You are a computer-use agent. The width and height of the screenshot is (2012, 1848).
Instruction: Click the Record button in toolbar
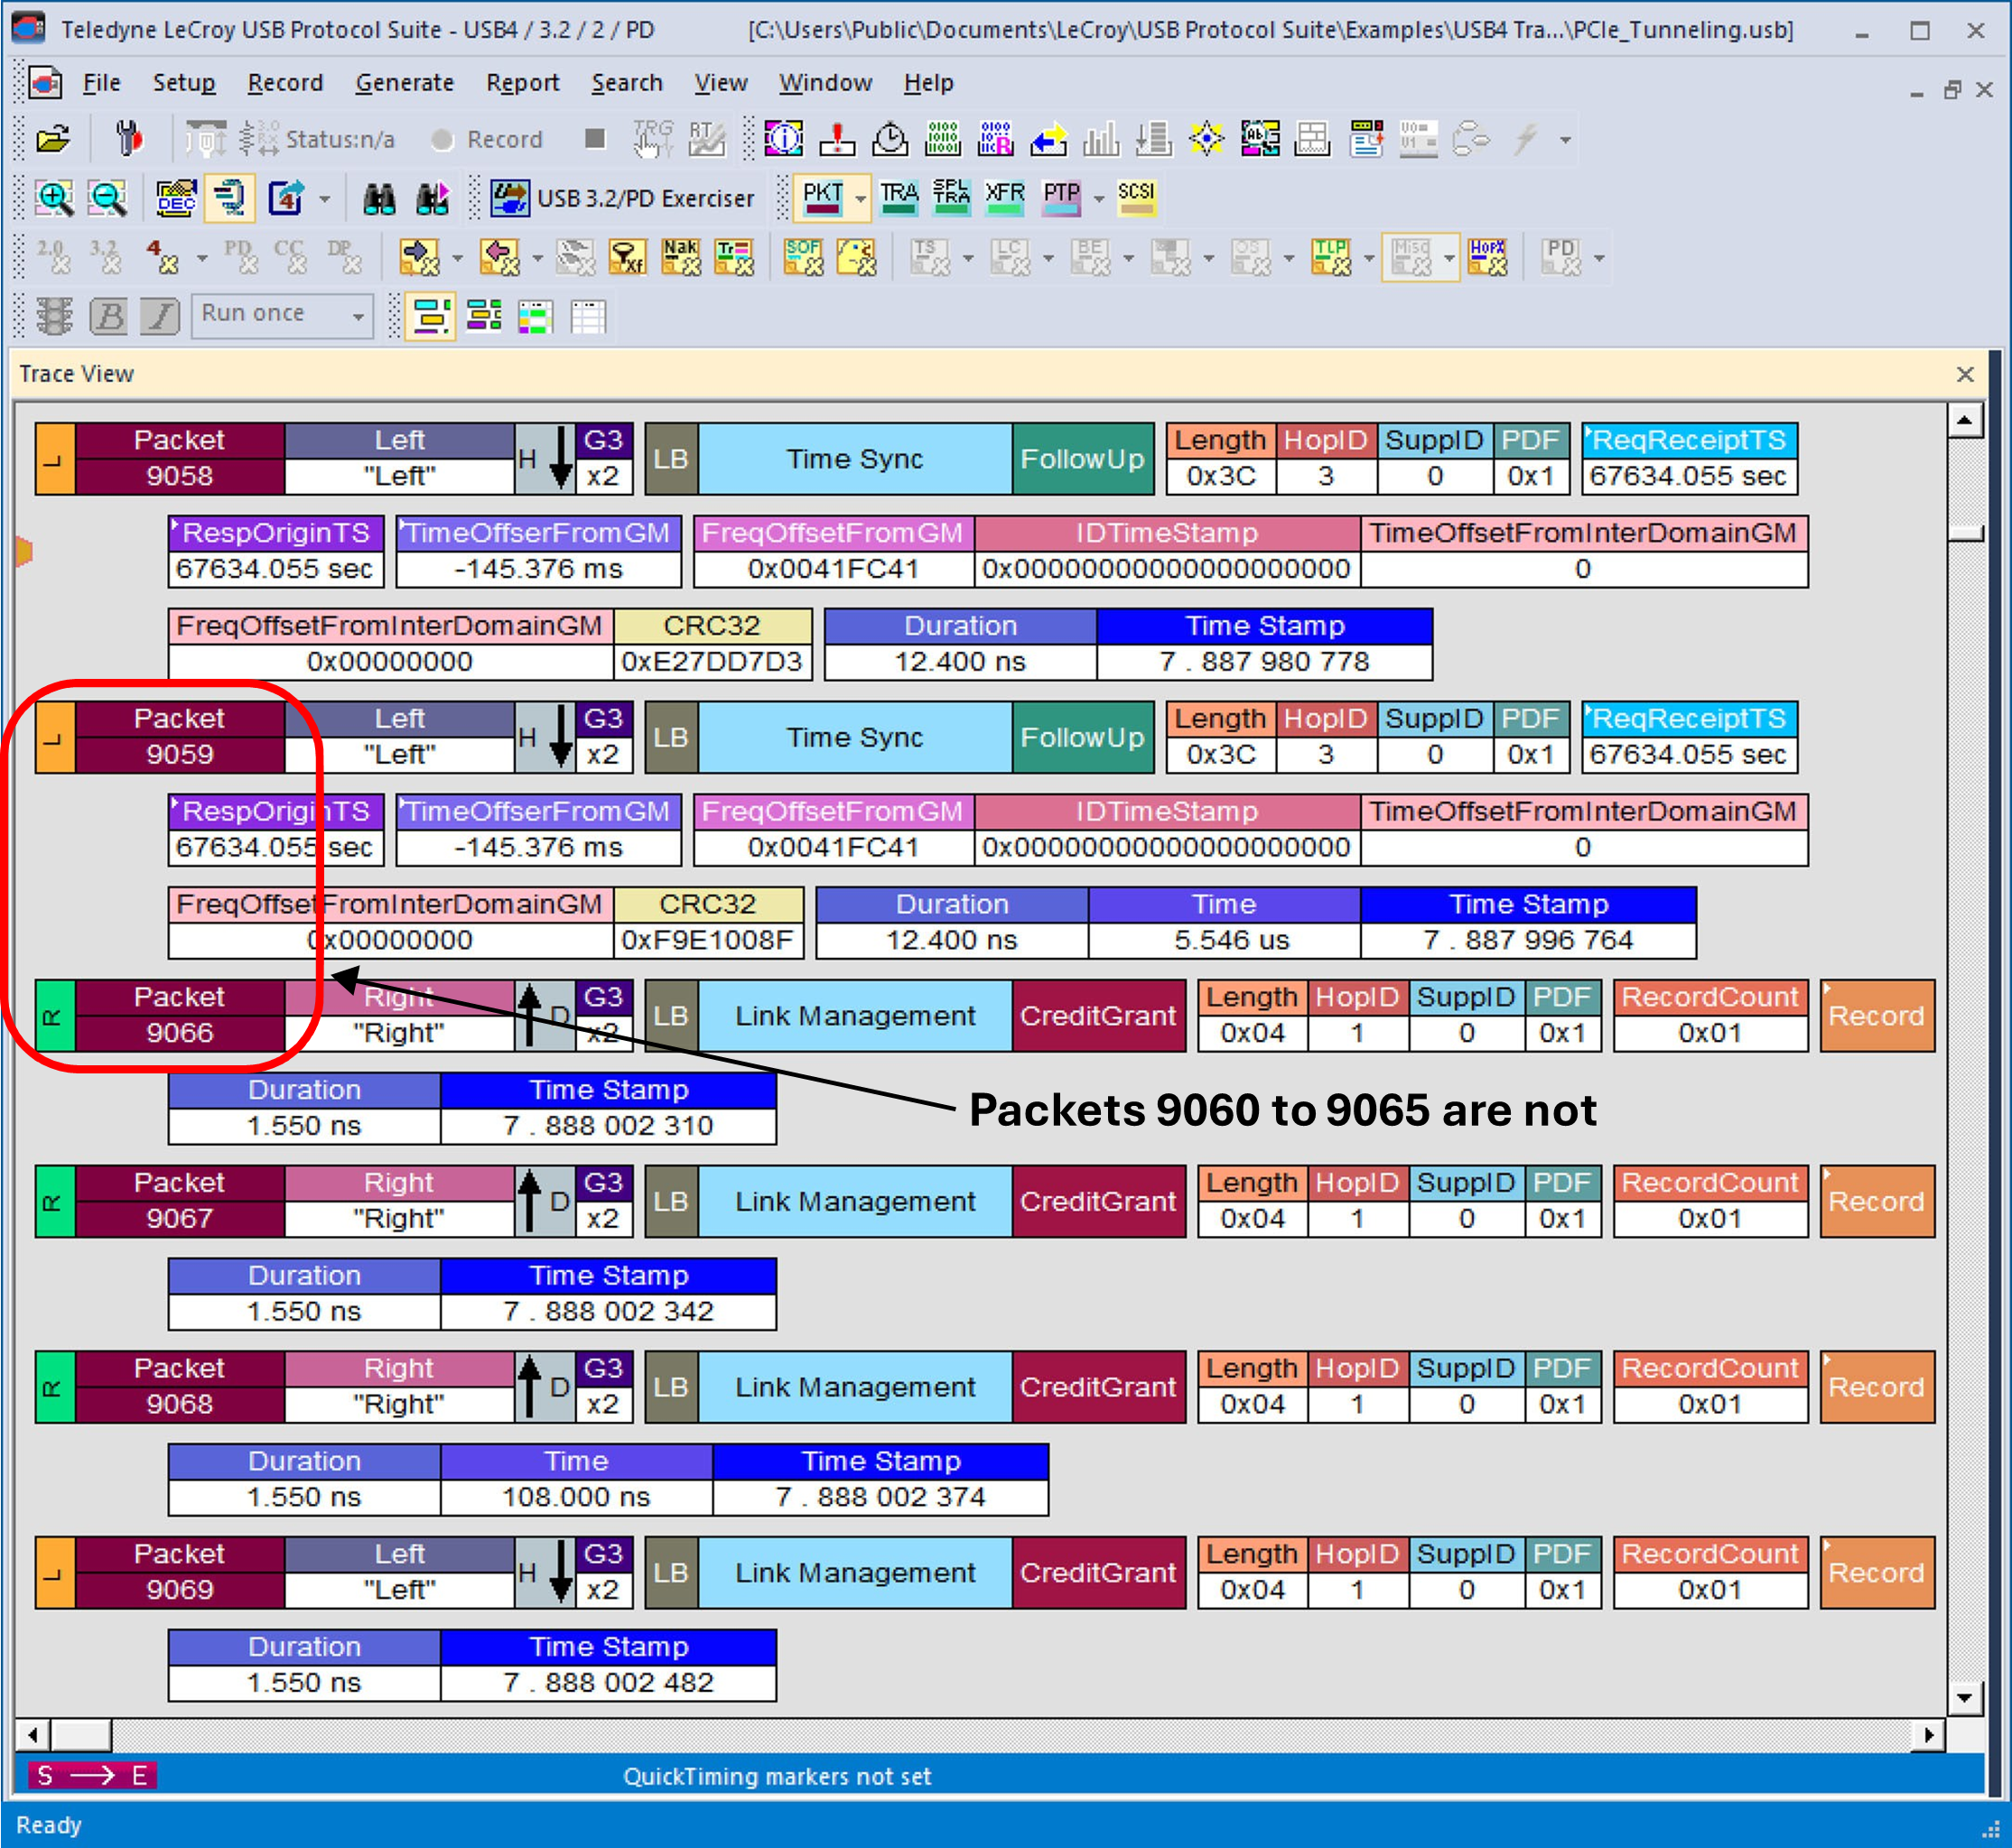click(488, 140)
